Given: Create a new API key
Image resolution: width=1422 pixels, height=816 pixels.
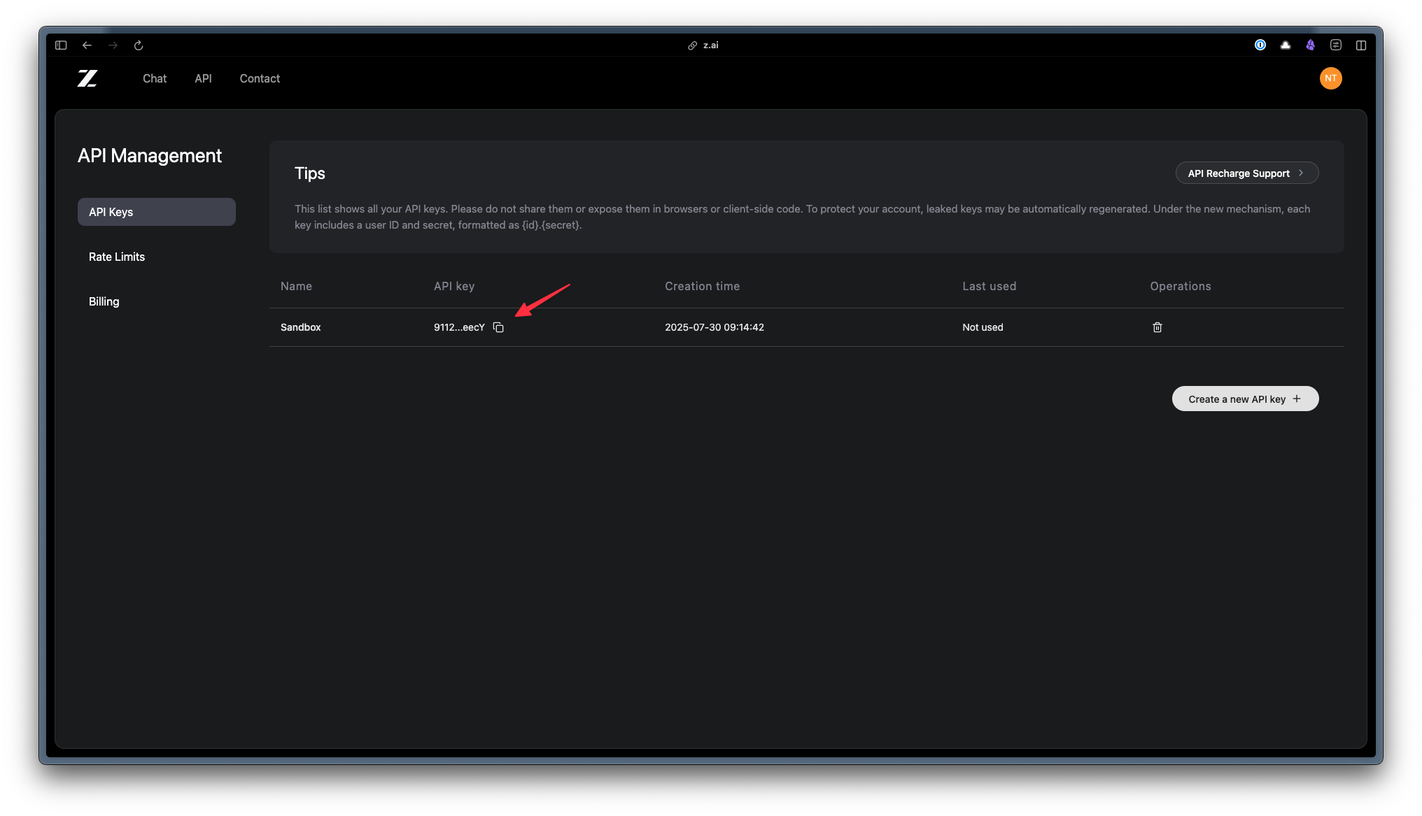Looking at the screenshot, I should point(1246,399).
